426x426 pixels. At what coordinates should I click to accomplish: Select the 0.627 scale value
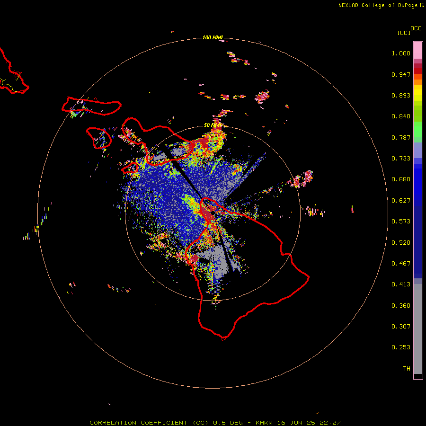(401, 201)
